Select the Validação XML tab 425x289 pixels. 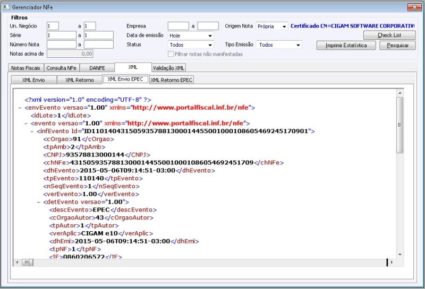coord(168,68)
